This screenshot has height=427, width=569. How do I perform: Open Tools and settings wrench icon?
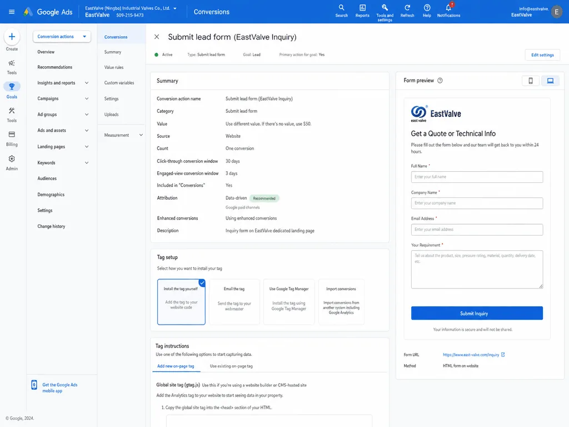click(x=385, y=12)
